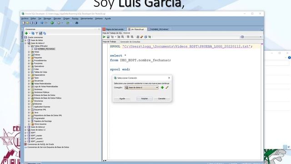
Task: Expand the 'base de datos' connection node
Action: 25,40
